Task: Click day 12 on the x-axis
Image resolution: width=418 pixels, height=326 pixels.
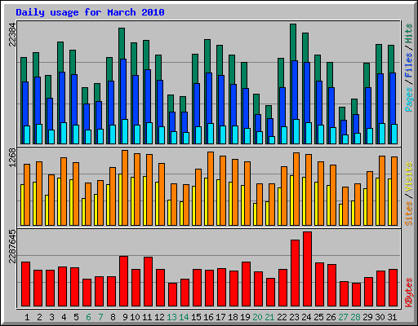Action: point(159,317)
